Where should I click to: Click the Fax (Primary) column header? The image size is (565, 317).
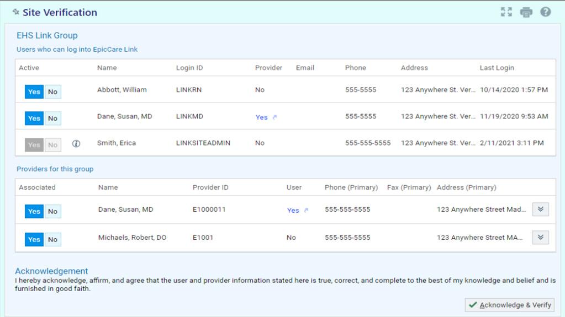point(409,187)
